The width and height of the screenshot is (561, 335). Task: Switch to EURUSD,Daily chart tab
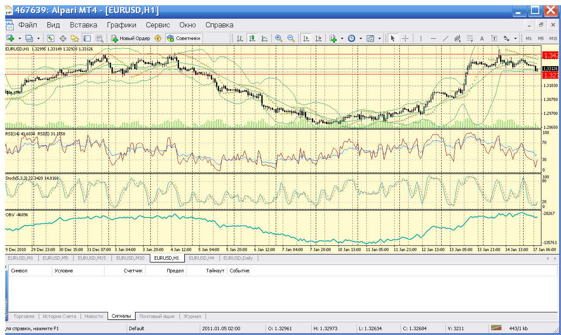pos(238,258)
